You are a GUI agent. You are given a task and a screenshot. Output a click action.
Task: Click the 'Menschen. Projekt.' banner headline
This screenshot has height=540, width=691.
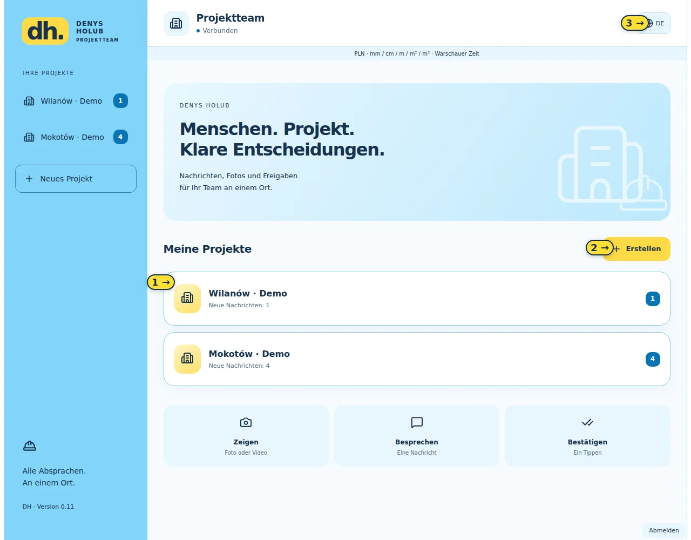point(267,129)
